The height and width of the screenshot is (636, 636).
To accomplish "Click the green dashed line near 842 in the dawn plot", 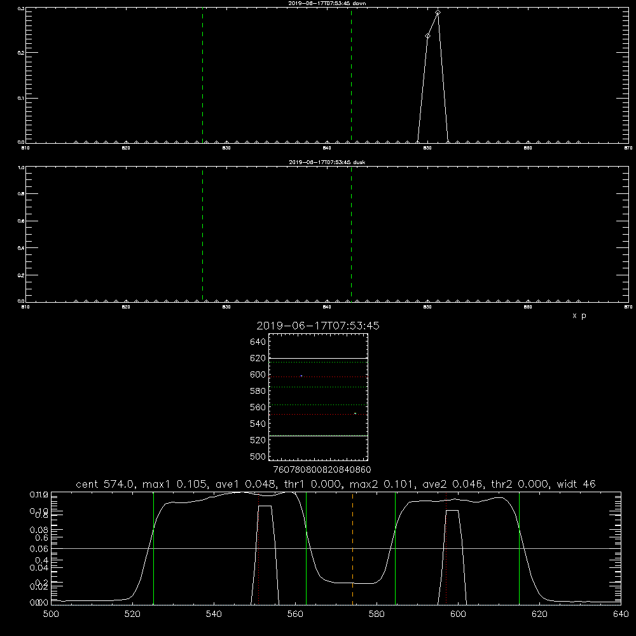I will 351,76.
